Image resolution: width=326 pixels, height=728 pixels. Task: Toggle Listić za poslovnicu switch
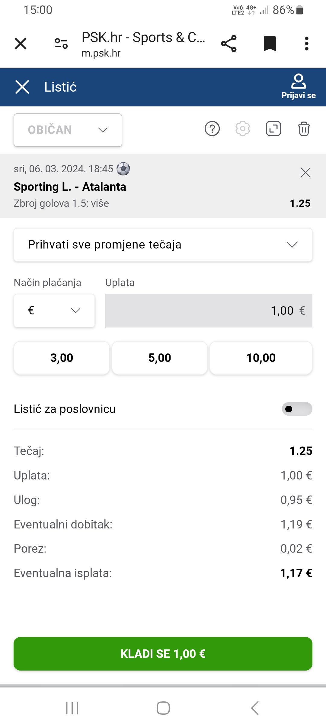tap(297, 409)
